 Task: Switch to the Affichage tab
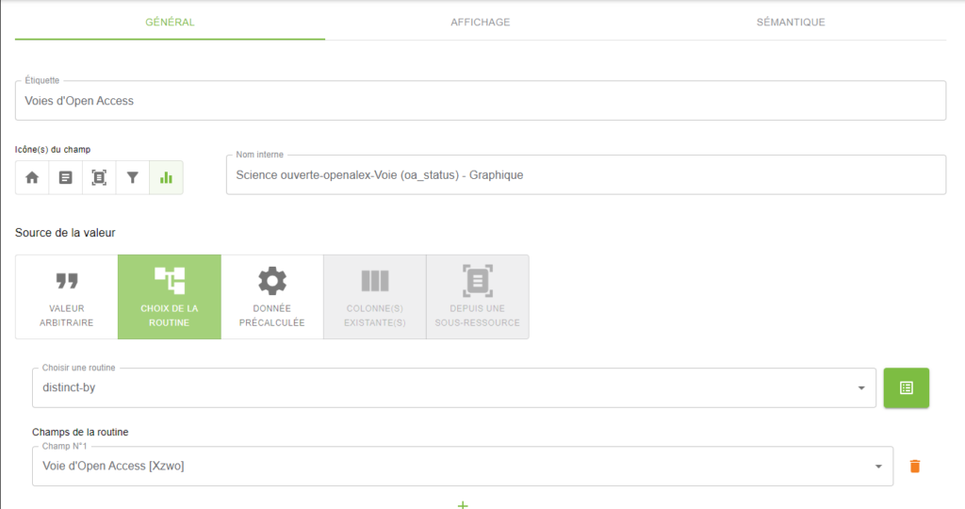tap(480, 23)
